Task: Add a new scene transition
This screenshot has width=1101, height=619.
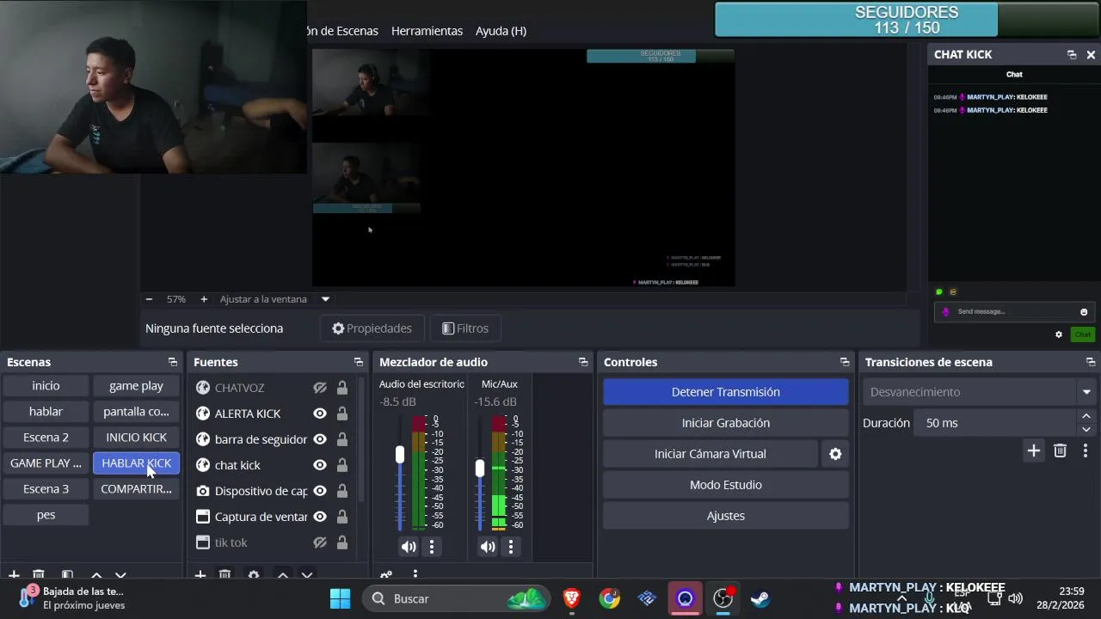Action: (x=1034, y=450)
